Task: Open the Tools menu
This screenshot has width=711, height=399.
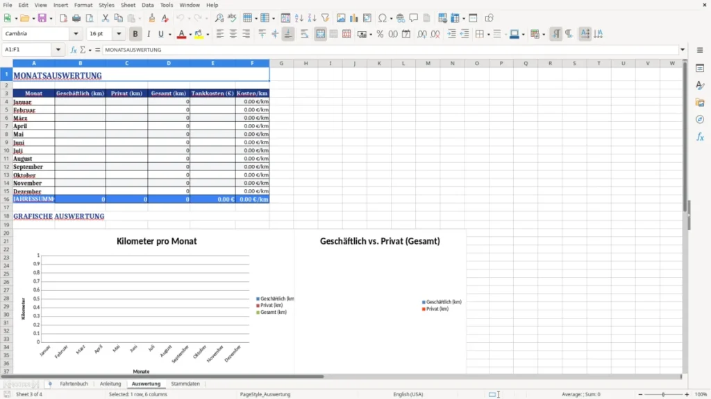Action: click(167, 5)
